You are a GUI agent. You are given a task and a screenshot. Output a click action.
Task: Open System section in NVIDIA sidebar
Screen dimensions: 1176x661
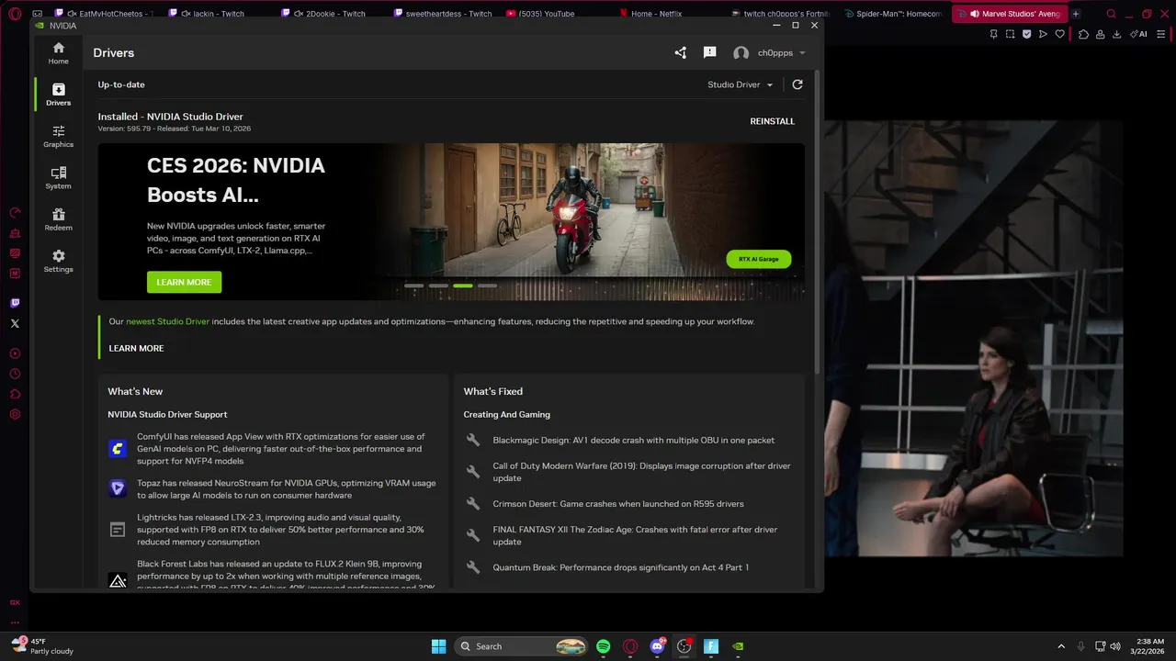[58, 178]
